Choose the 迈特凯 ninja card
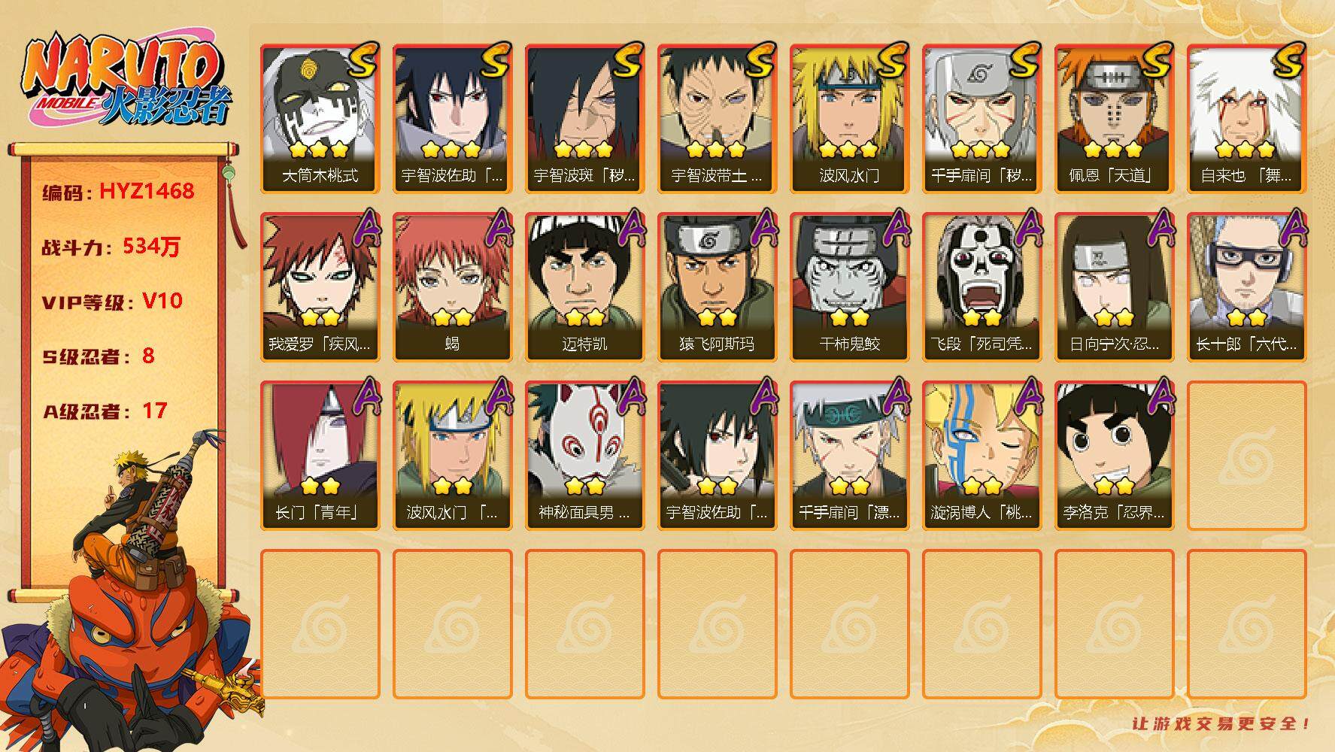The height and width of the screenshot is (752, 1335). pyautogui.click(x=585, y=287)
